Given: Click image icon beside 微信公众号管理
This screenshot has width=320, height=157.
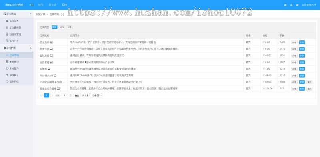Looking at the screenshot, I should click(x=58, y=89).
